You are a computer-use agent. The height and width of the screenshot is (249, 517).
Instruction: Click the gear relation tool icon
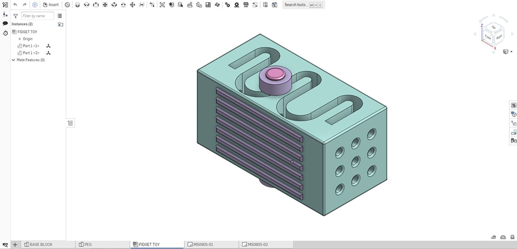coord(227,5)
